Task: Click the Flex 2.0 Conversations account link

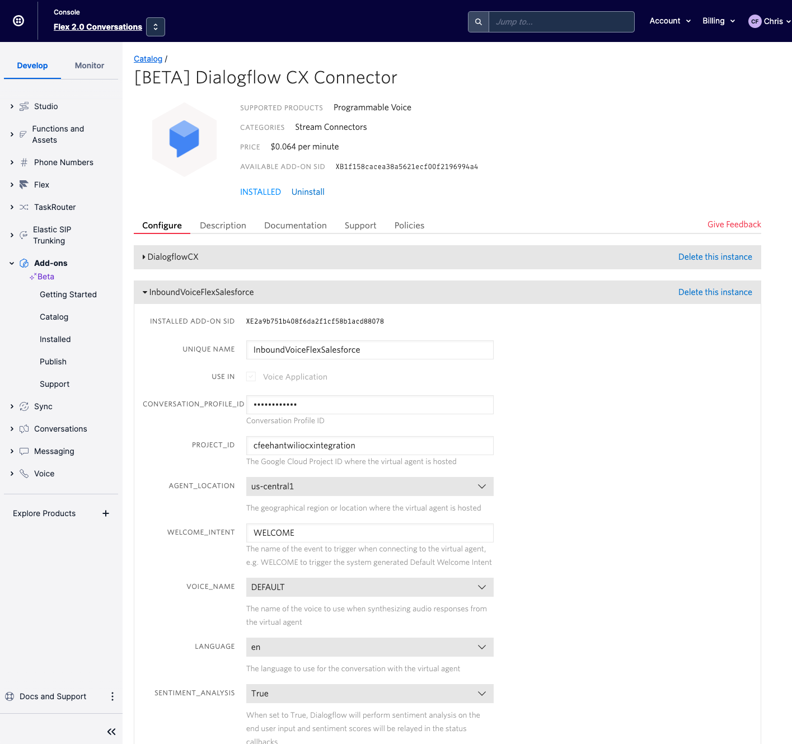Action: 98,27
